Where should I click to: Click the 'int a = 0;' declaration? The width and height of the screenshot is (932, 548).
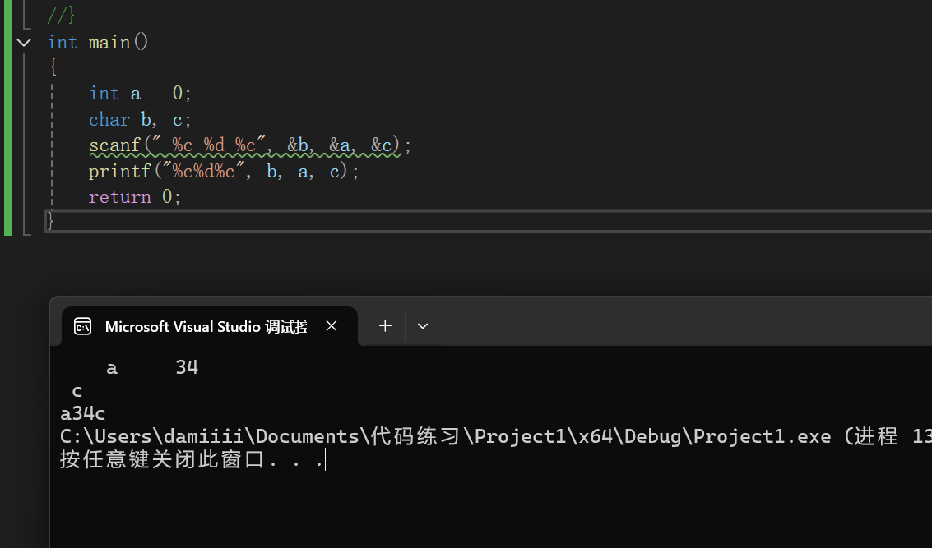pyautogui.click(x=141, y=93)
